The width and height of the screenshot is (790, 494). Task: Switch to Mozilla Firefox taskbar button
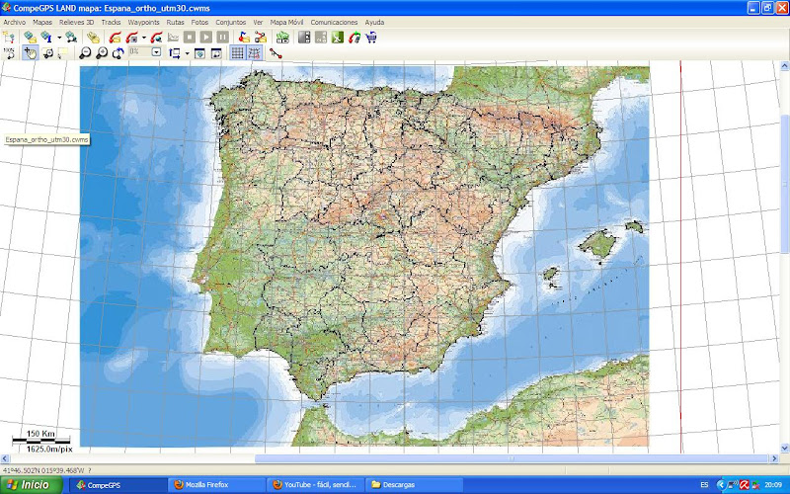tap(216, 485)
